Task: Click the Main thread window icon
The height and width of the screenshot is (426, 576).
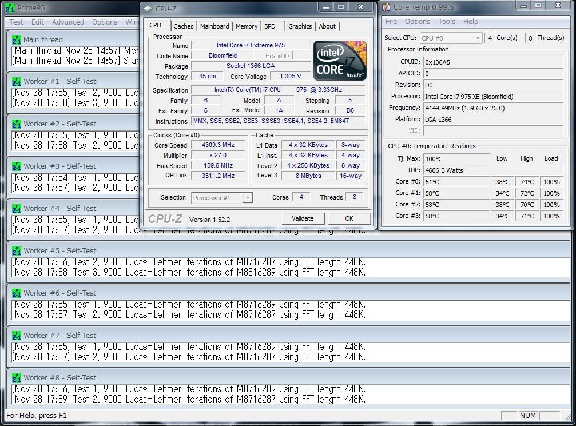Action: (16, 40)
